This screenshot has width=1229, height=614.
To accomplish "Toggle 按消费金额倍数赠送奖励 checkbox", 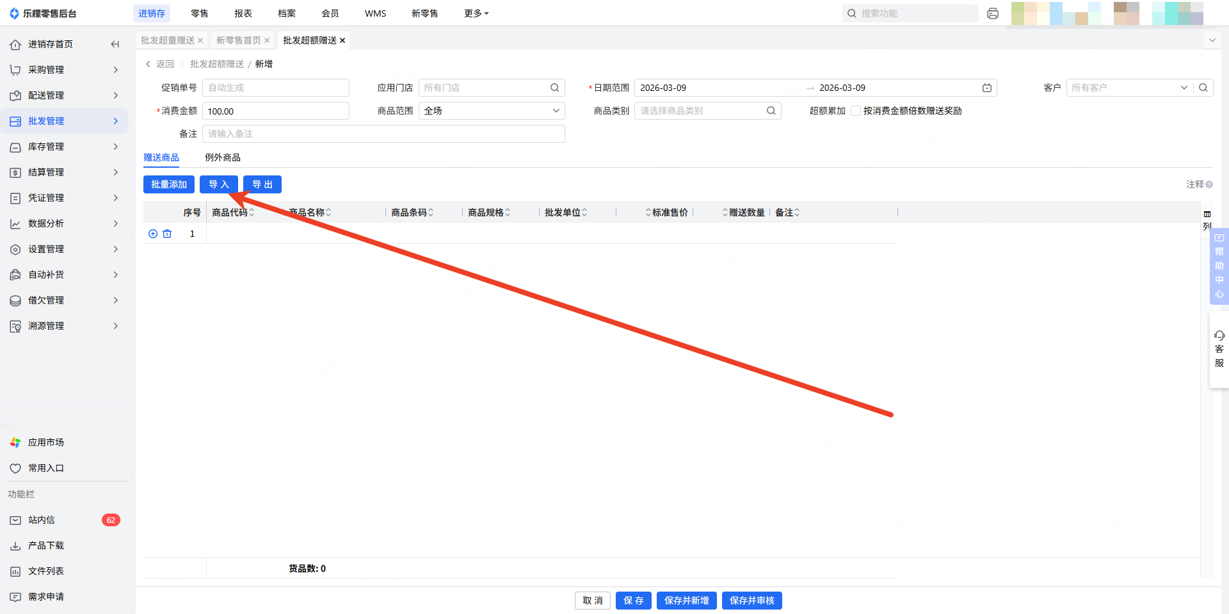I will (856, 111).
